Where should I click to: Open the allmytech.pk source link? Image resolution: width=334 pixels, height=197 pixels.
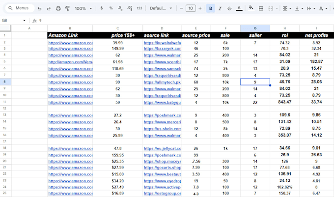coord(162,82)
